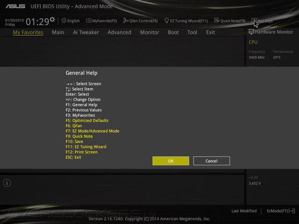Open Qfan Control(F6) label
The height and width of the screenshot is (224, 299).
click(x=143, y=21)
